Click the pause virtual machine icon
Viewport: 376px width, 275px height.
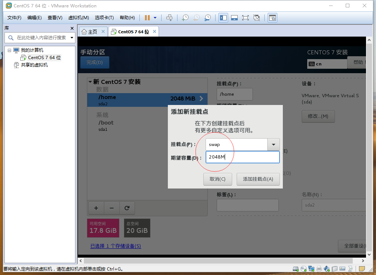147,18
